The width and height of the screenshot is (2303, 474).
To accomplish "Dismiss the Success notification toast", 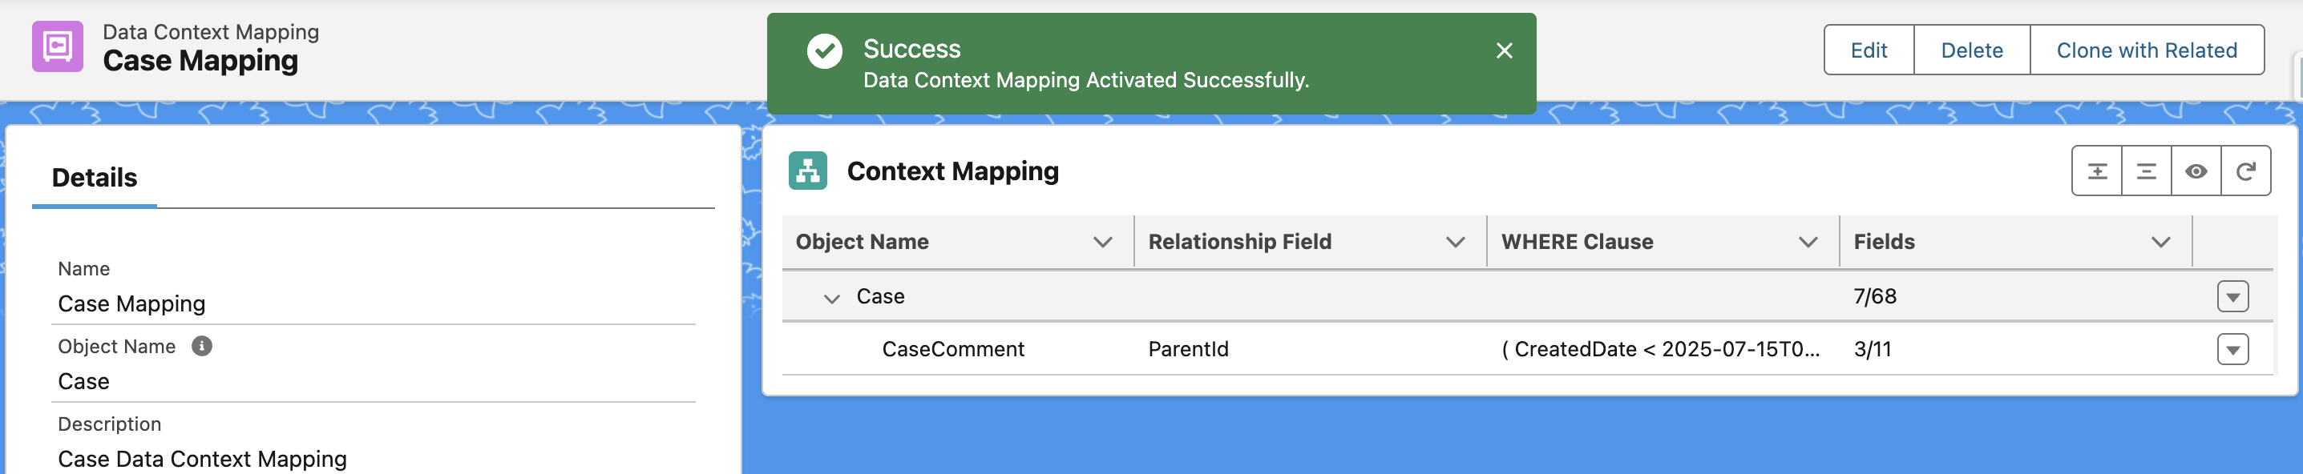I will pos(1504,51).
